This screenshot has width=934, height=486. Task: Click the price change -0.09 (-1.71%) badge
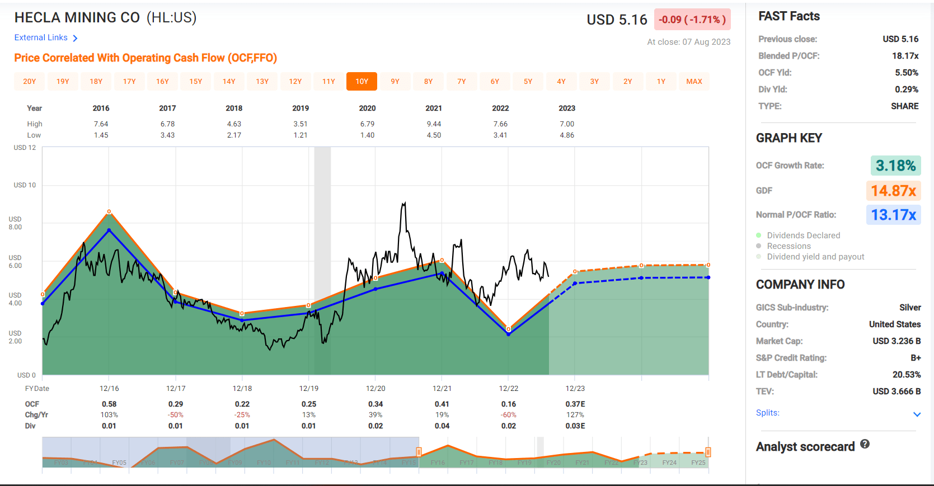click(x=692, y=20)
